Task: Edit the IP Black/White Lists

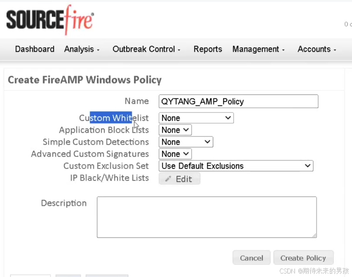Action: click(179, 179)
